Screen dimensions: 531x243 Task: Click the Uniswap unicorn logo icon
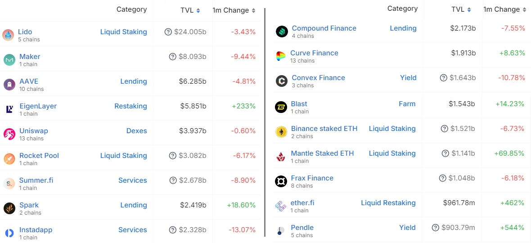coord(9,134)
